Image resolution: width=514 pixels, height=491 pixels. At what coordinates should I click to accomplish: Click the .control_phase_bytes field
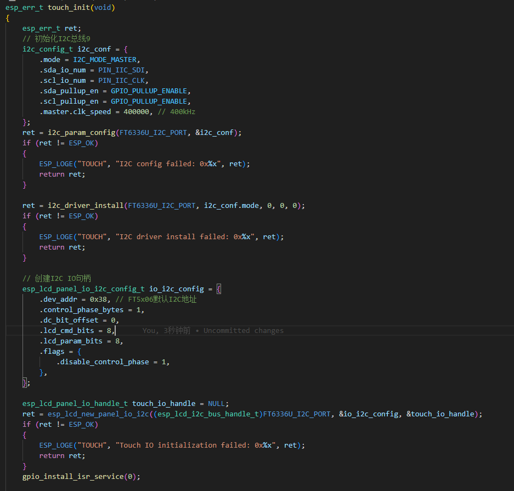[x=82, y=310]
